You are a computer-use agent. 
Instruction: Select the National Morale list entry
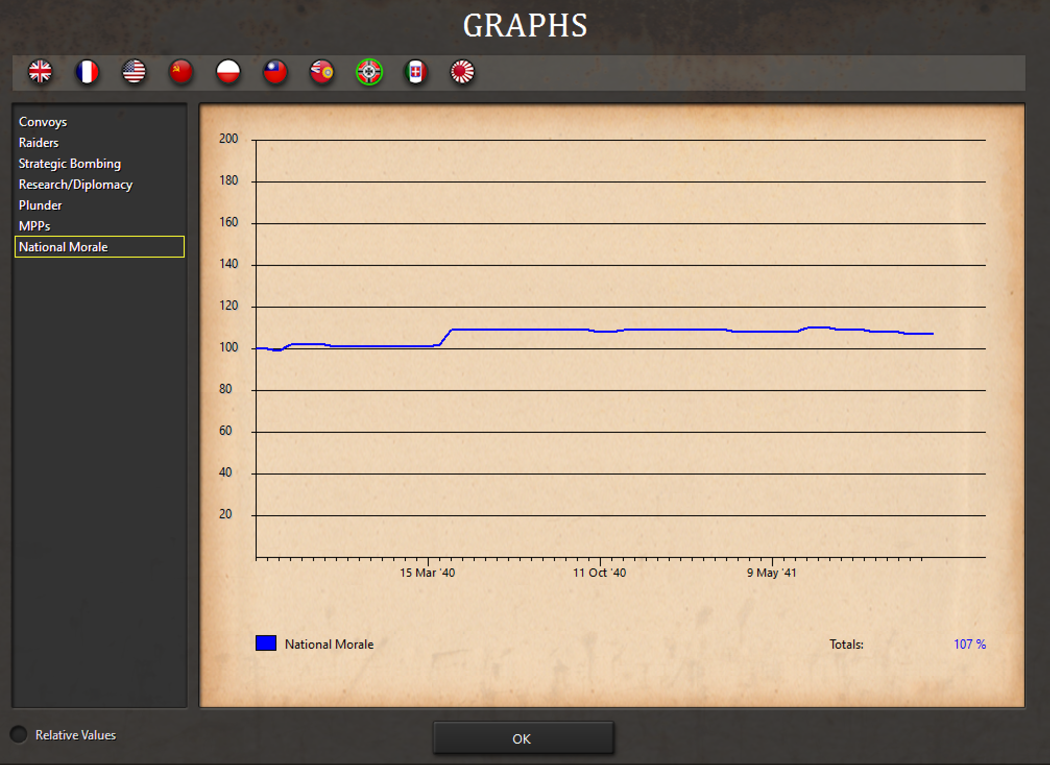(x=63, y=247)
